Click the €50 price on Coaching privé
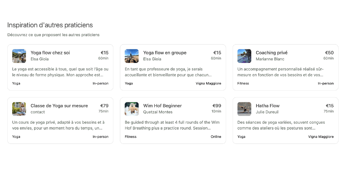 tap(329, 53)
